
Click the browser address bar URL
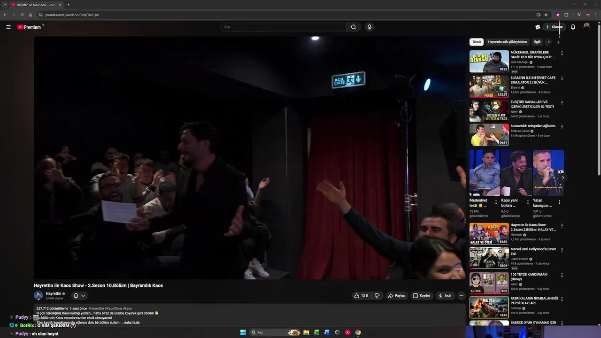pyautogui.click(x=72, y=15)
